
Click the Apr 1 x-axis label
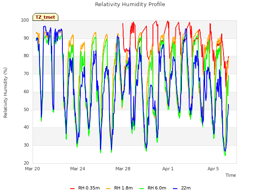click(x=168, y=169)
